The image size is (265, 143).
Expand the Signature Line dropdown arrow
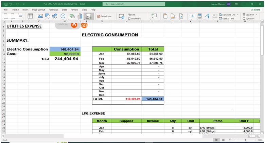[x=237, y=15]
